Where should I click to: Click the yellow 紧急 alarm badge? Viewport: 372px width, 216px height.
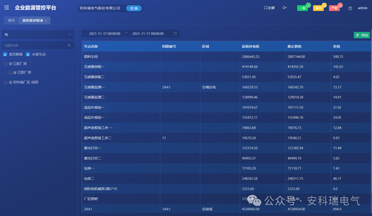318,8
